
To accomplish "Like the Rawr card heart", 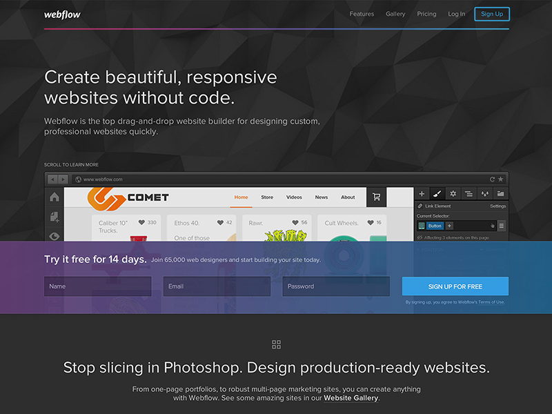I will [295, 222].
